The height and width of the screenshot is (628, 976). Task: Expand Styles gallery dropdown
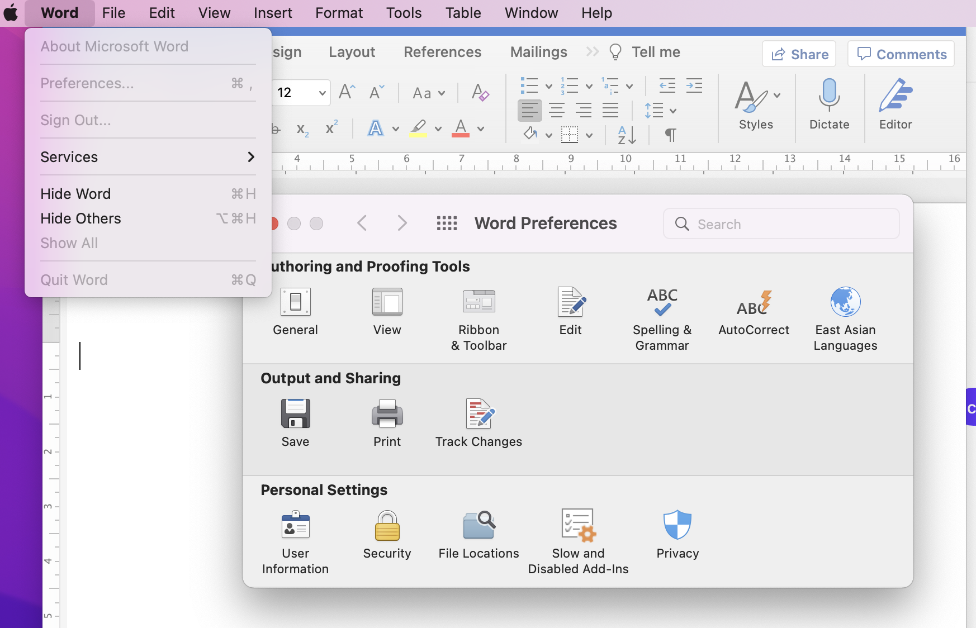pos(777,95)
